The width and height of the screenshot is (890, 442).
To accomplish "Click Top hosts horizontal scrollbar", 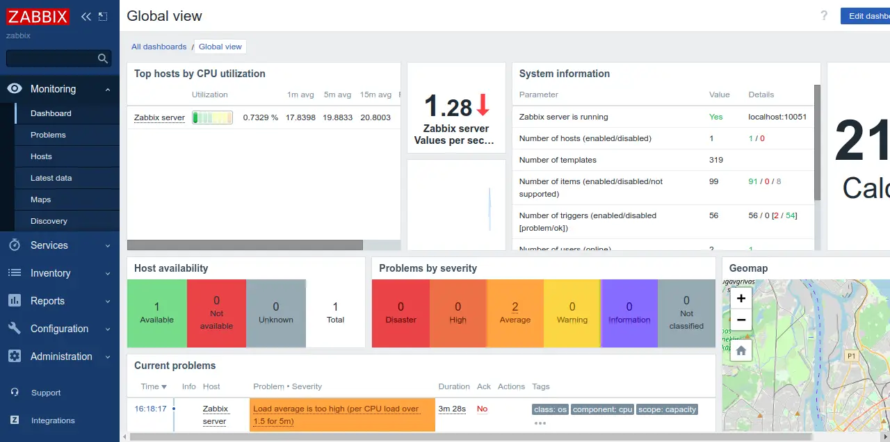I will click(245, 245).
